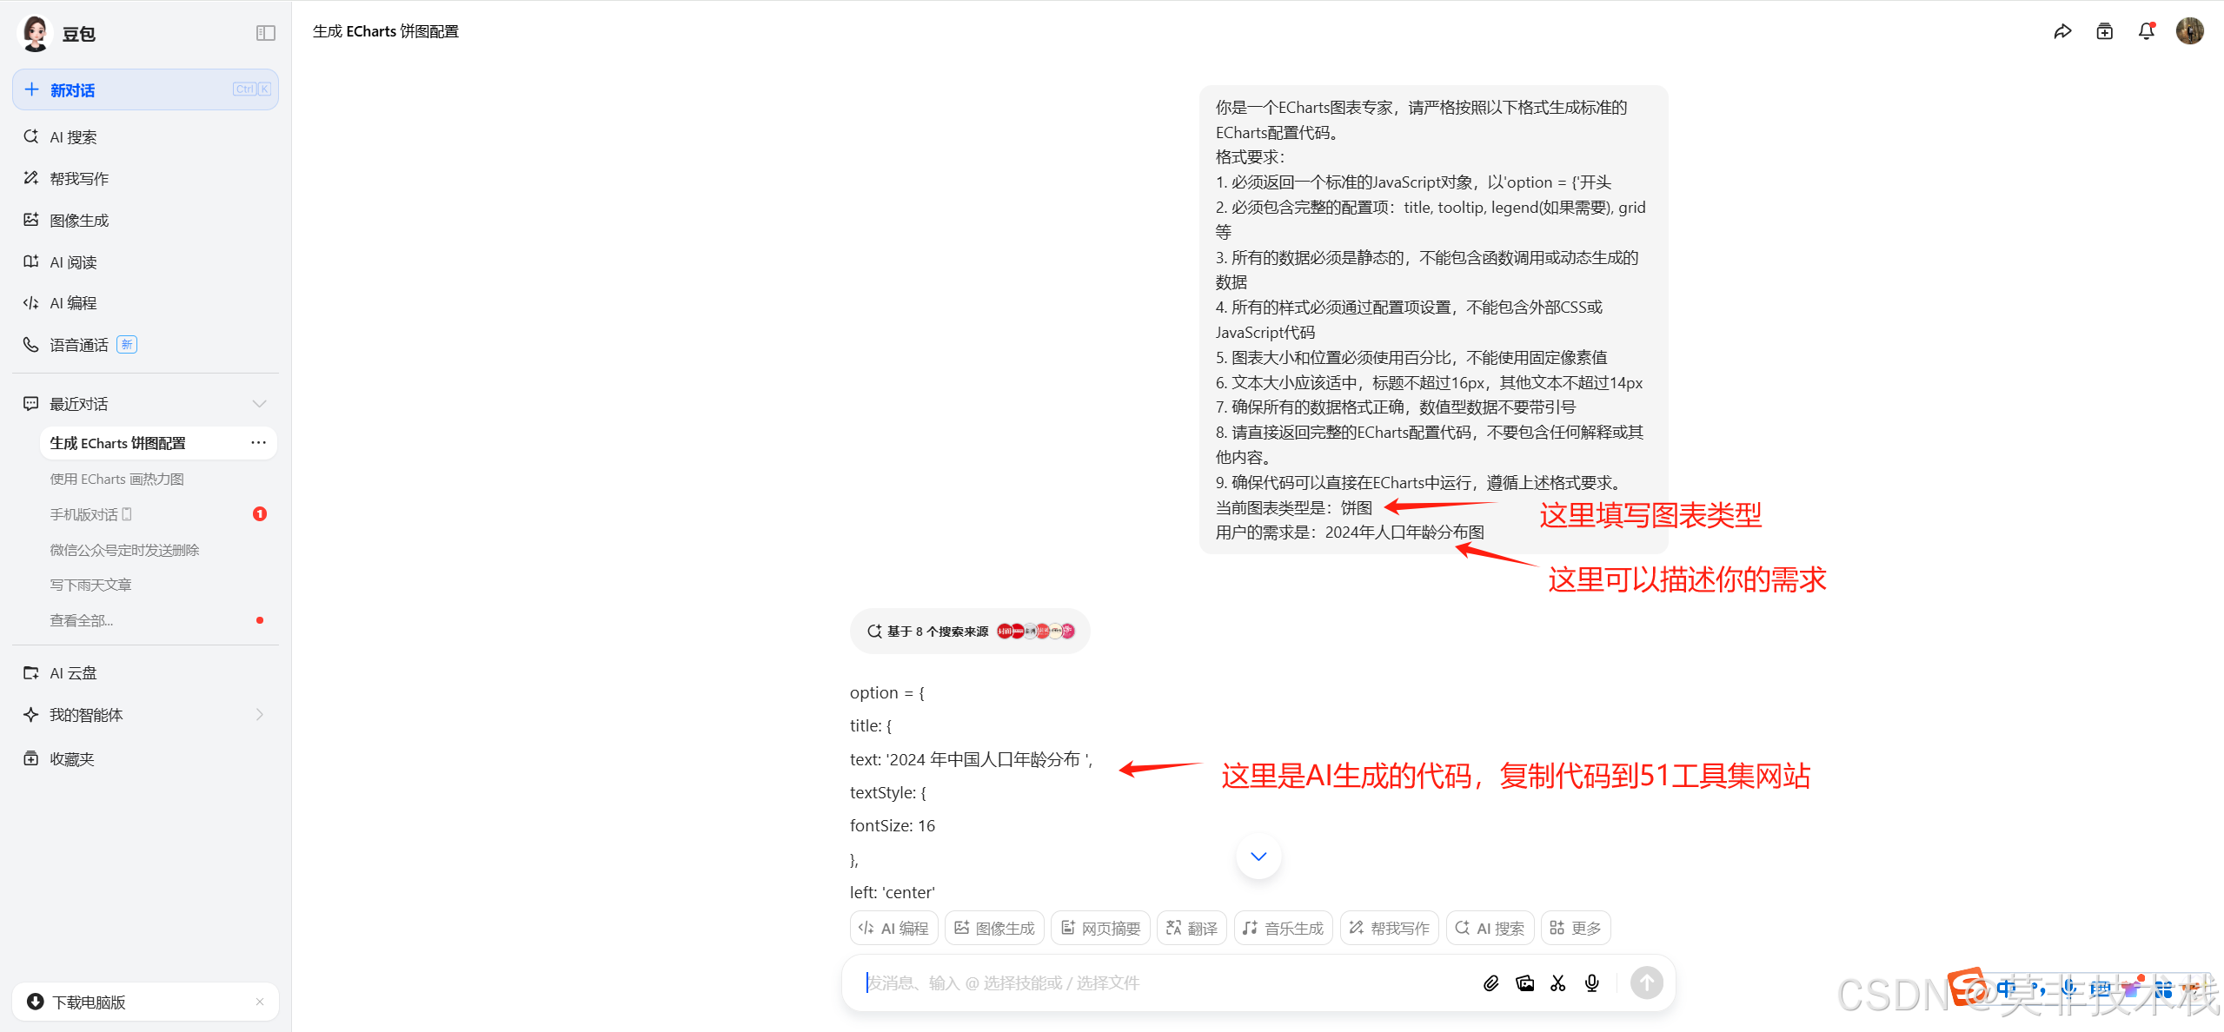This screenshot has height=1032, width=2224.
Task: Activate the microphone voice input
Action: tap(1591, 982)
